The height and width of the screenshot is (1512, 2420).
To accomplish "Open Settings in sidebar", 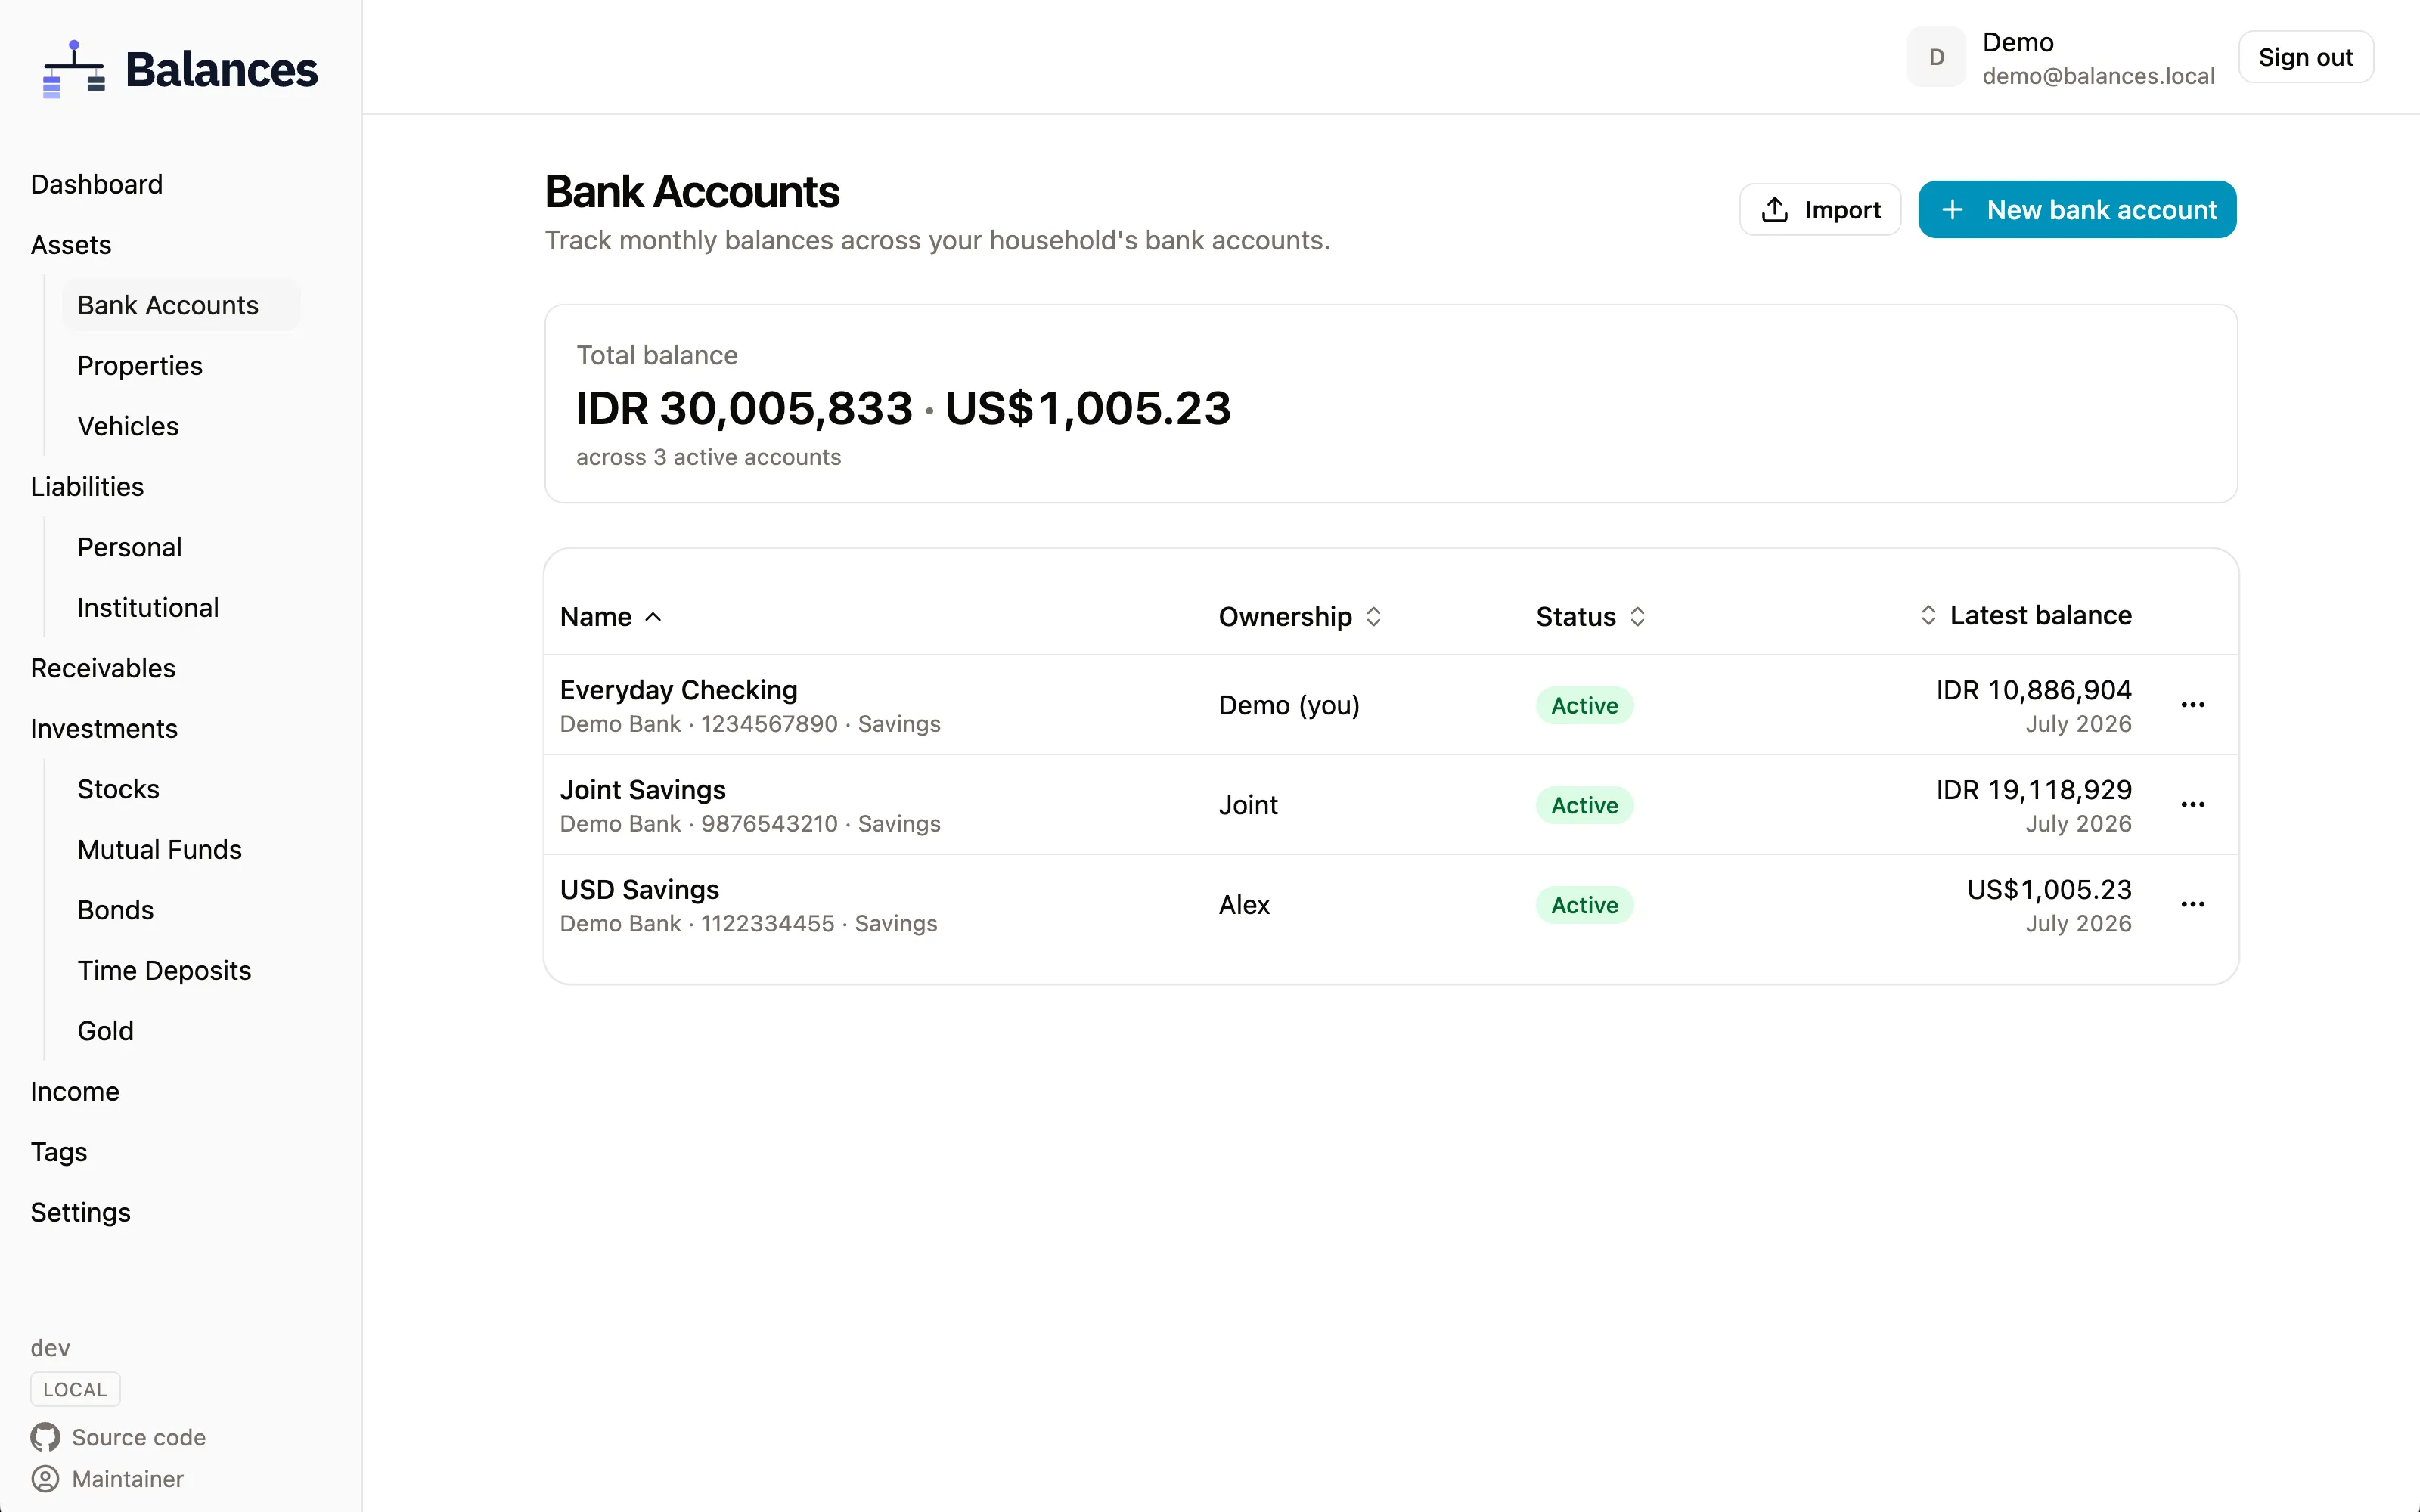I will [81, 1213].
